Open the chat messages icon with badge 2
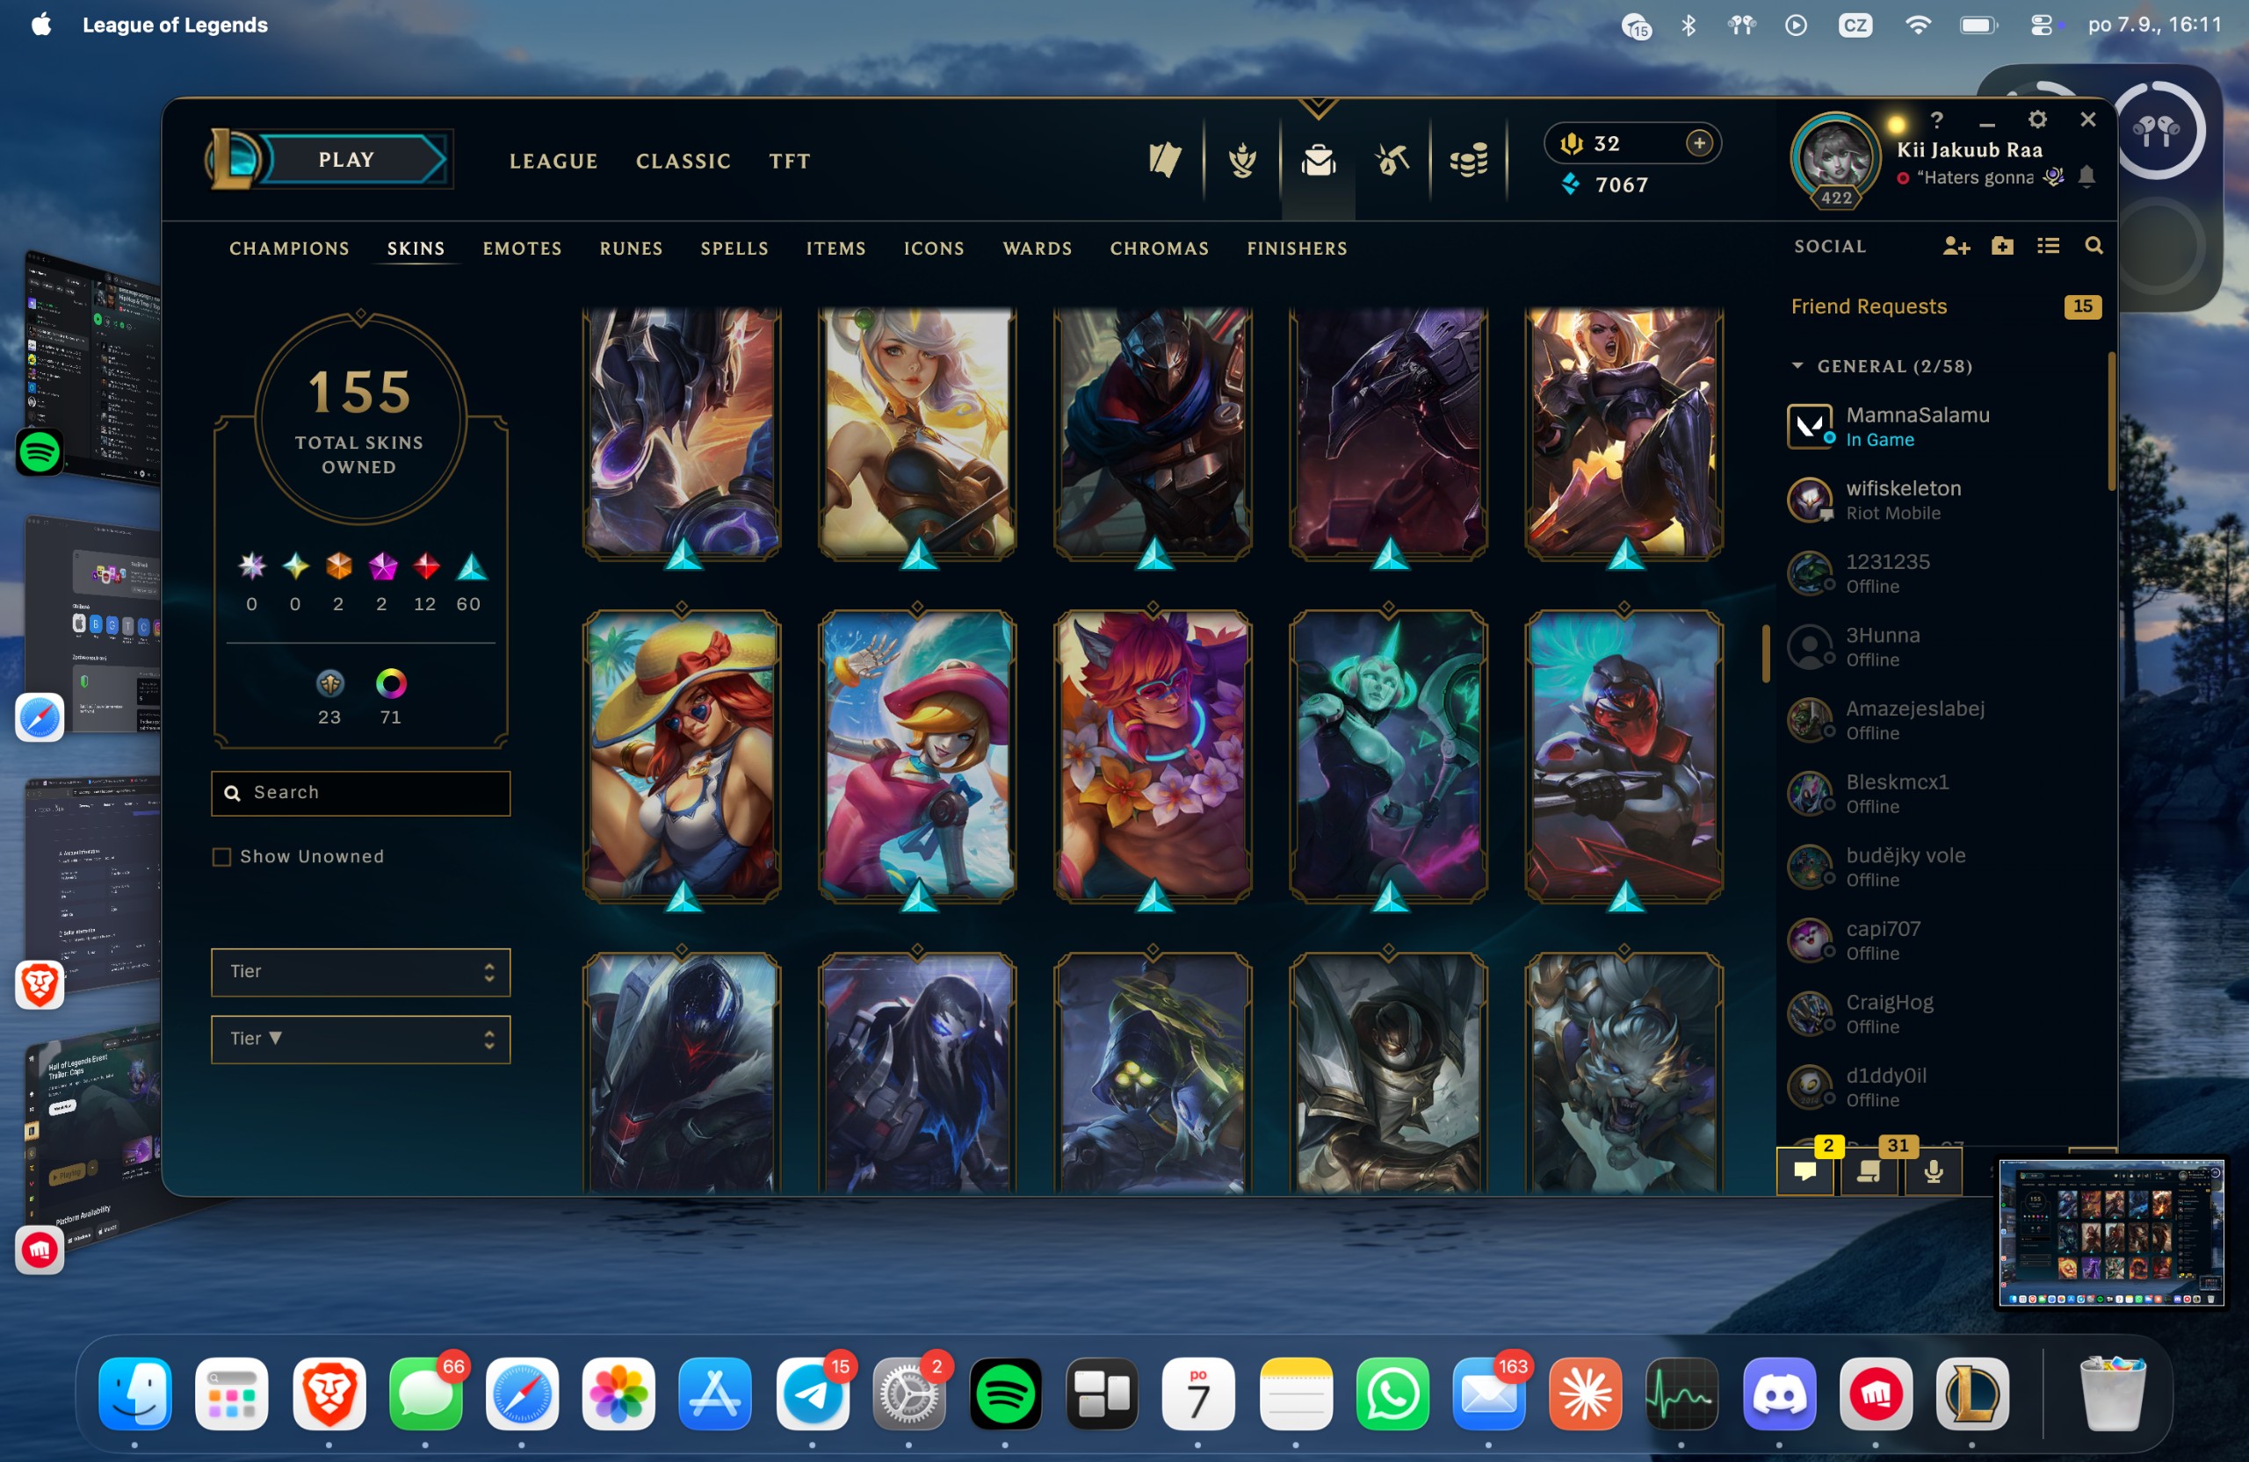The width and height of the screenshot is (2249, 1462). click(x=1804, y=1171)
